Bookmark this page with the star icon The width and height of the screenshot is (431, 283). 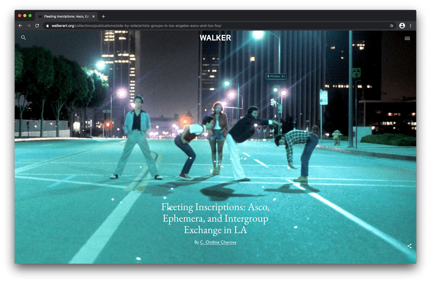(392, 26)
